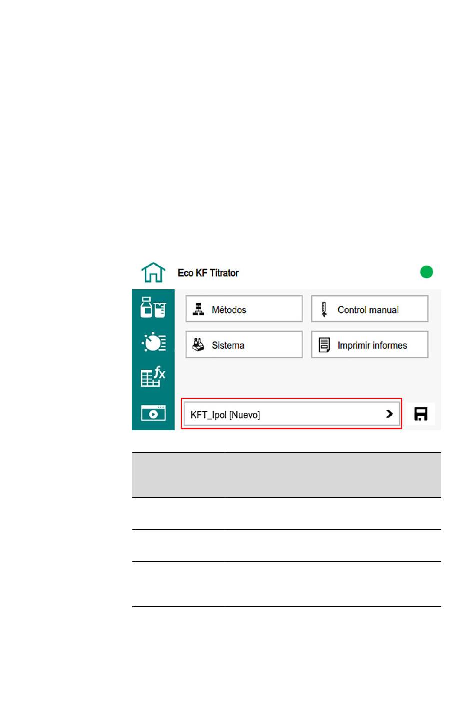Click the Eco KF Titrator title
Image resolution: width=475 pixels, height=705 pixels.
(208, 273)
